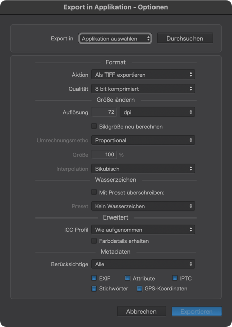The height and width of the screenshot is (327, 232).
Task: Open the Applikation auswählen dropdown
Action: (115, 39)
